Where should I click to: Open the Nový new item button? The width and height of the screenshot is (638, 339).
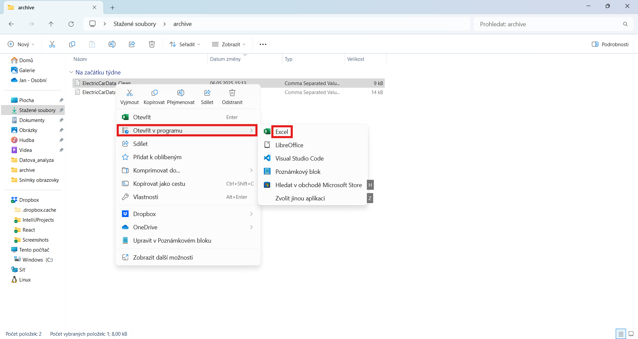point(21,44)
